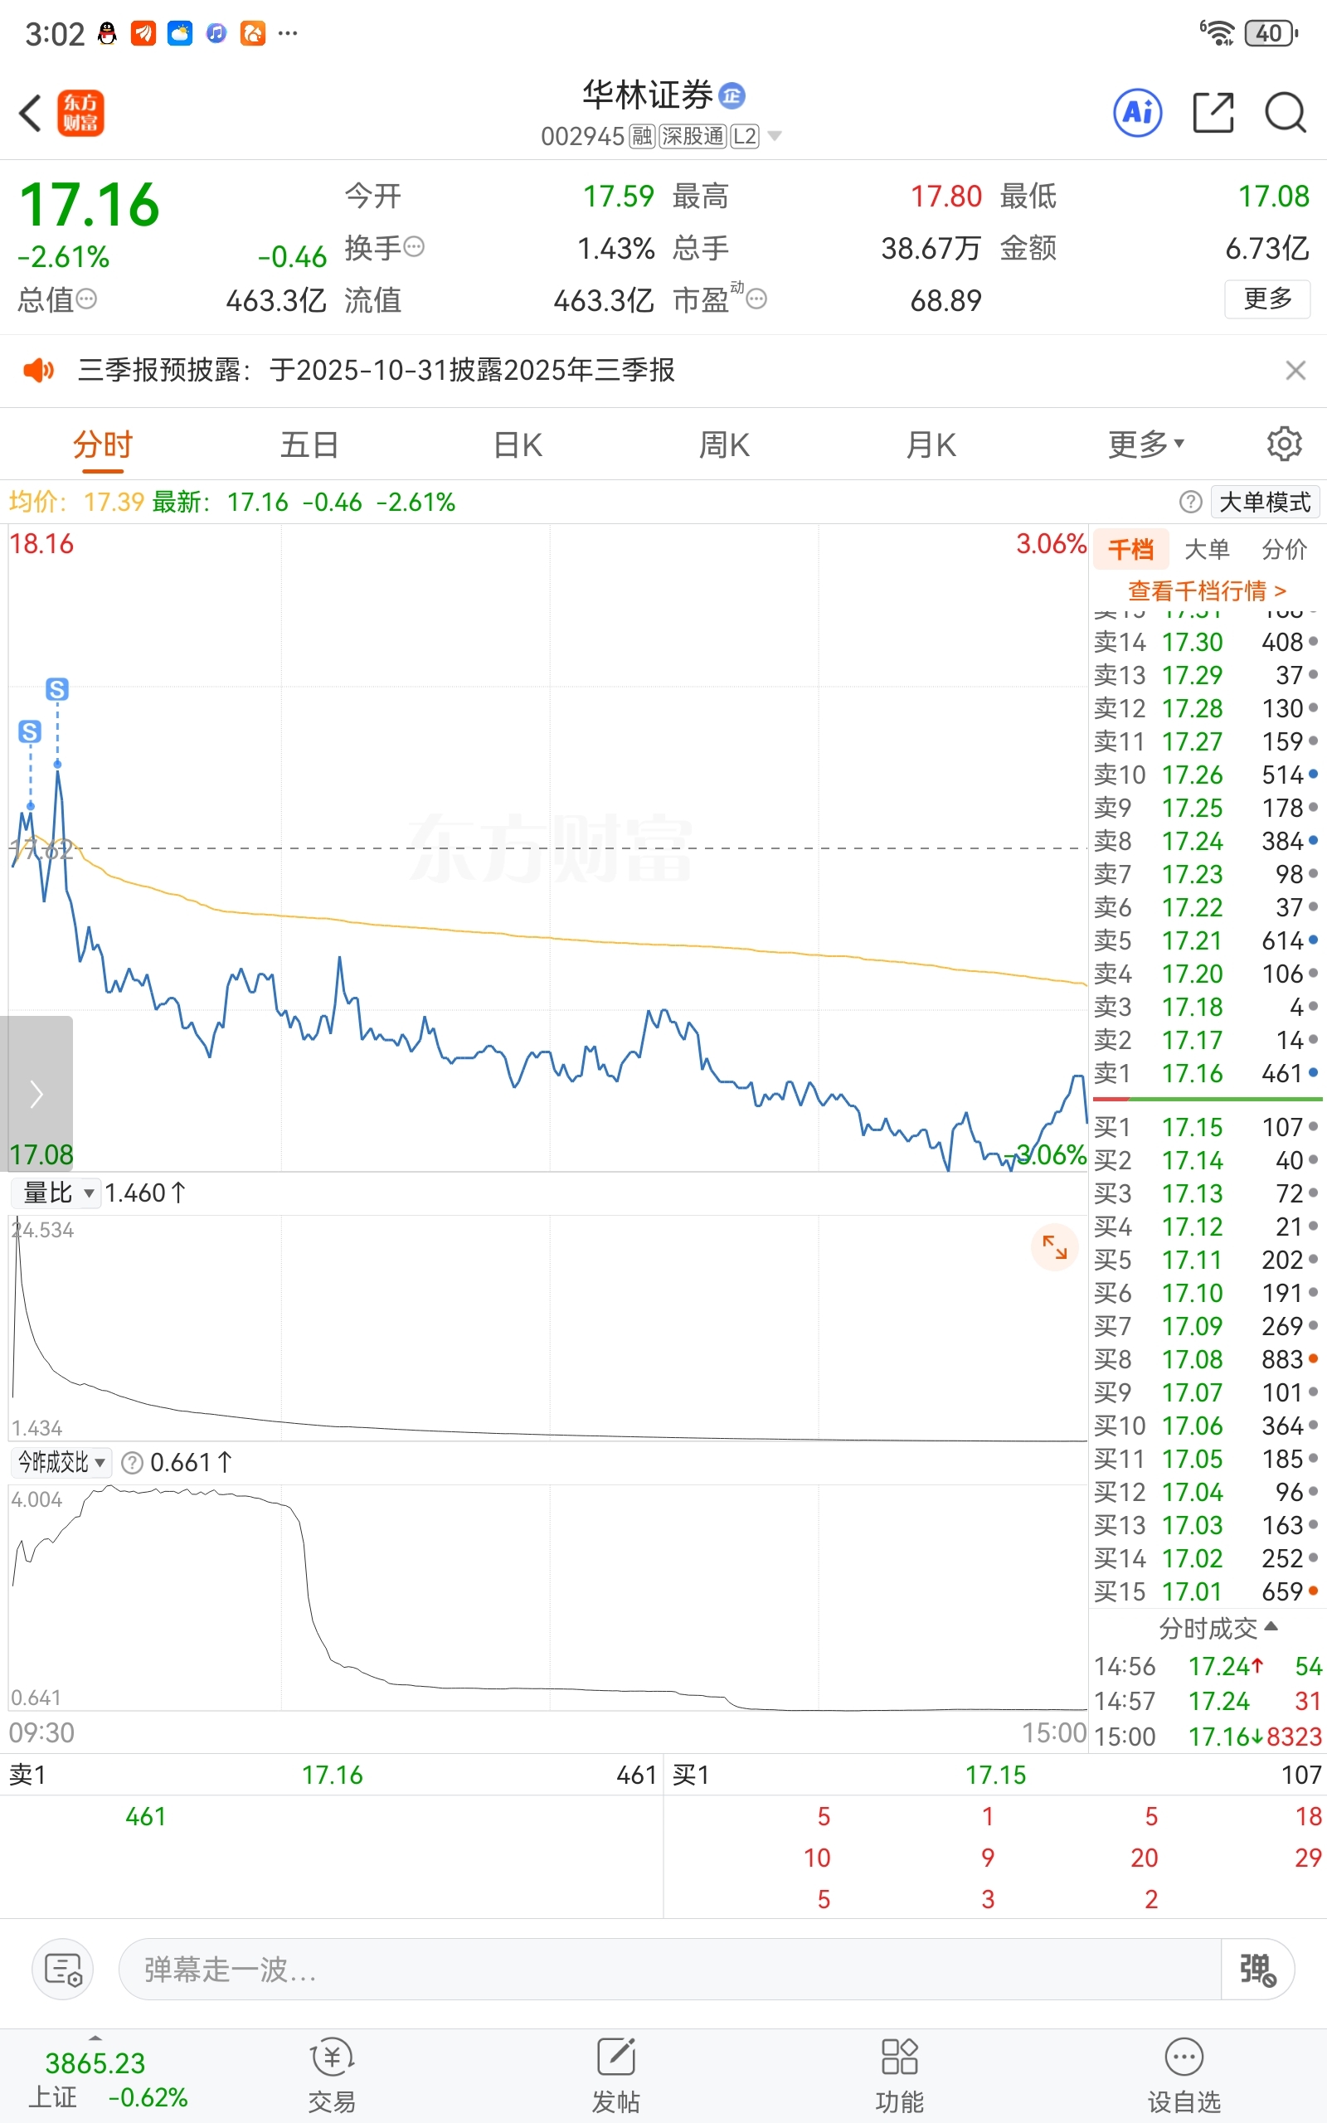The image size is (1327, 2123).
Task: Collapse the 分时成交 section
Action: tap(1218, 1629)
